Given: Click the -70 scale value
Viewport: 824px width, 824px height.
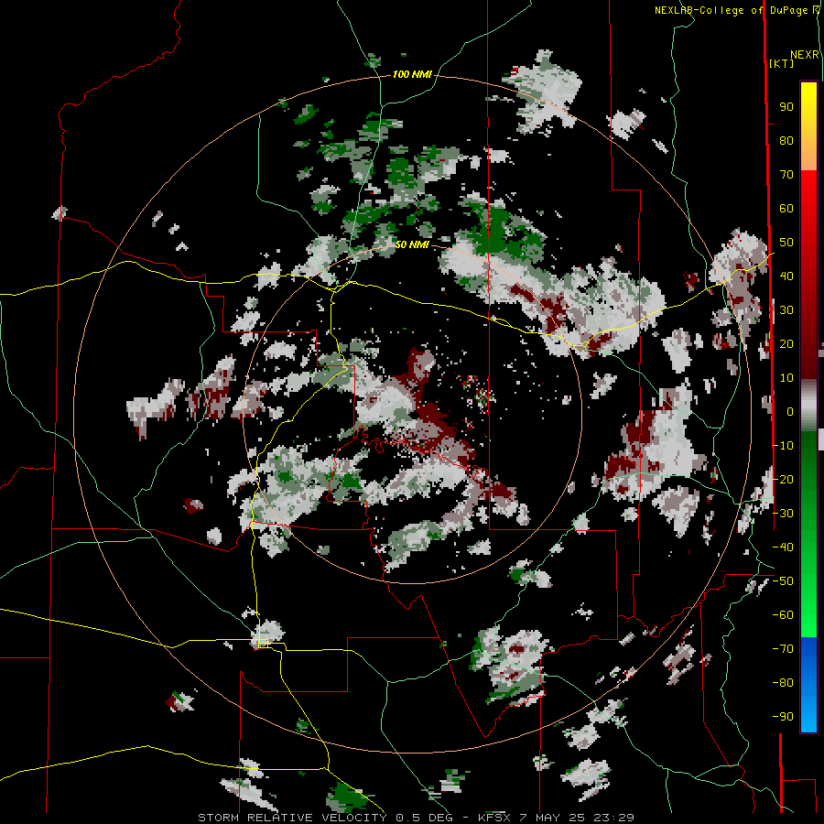Looking at the screenshot, I should 783,649.
